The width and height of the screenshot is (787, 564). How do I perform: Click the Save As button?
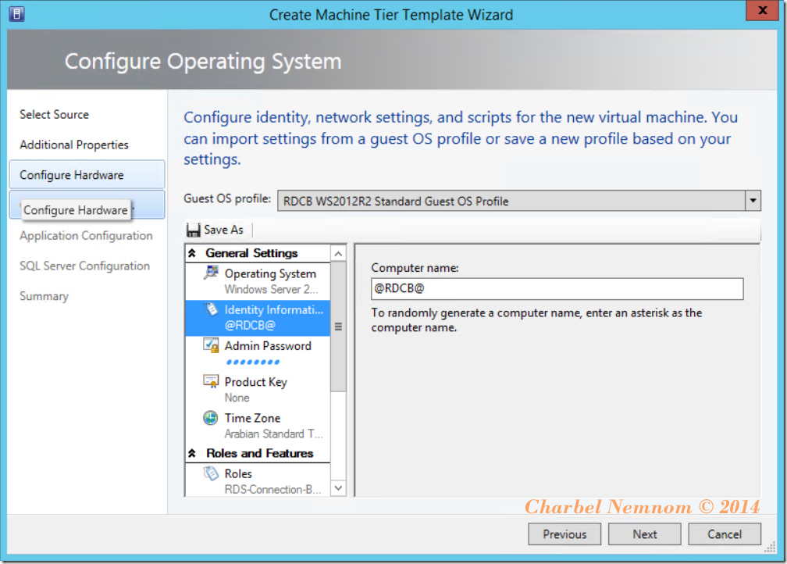[x=215, y=230]
